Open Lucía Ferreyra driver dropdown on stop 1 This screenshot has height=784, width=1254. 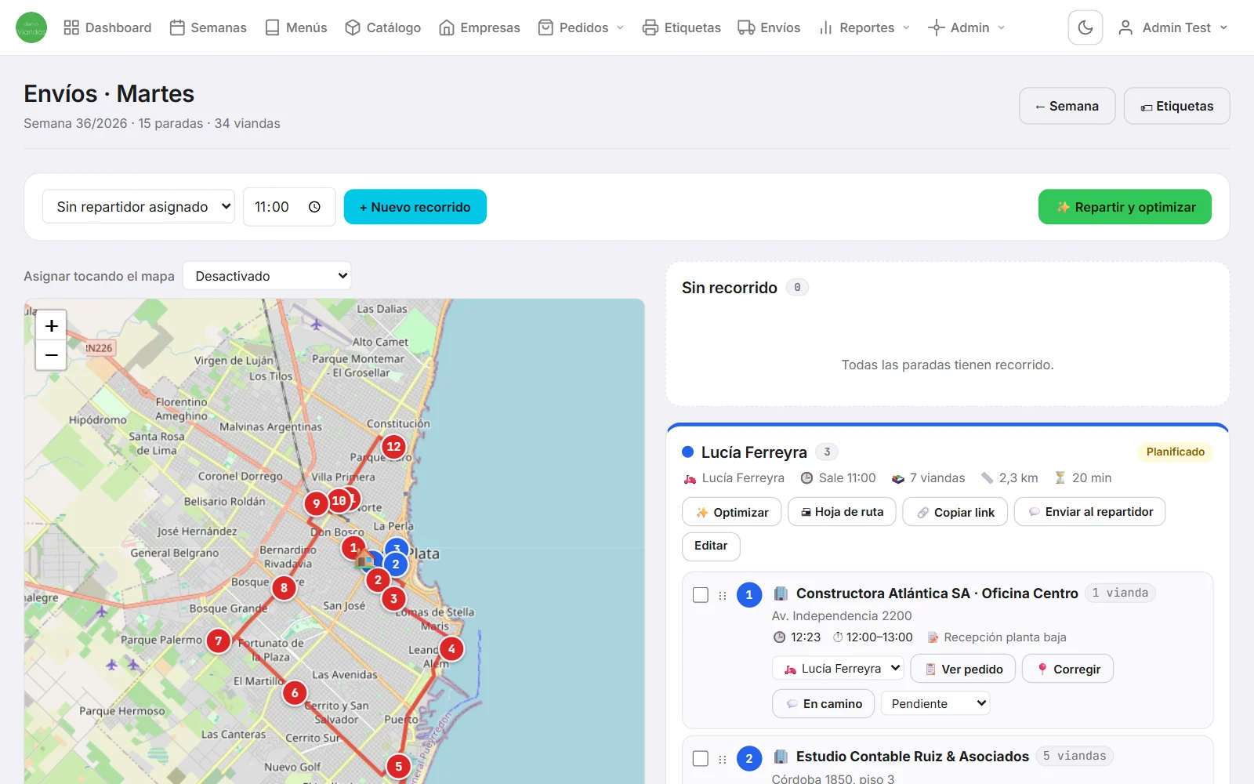(838, 669)
